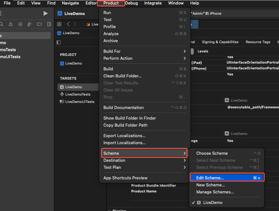This screenshot has height=211, width=279.
Task: Open the View menu
Action: [36, 3]
